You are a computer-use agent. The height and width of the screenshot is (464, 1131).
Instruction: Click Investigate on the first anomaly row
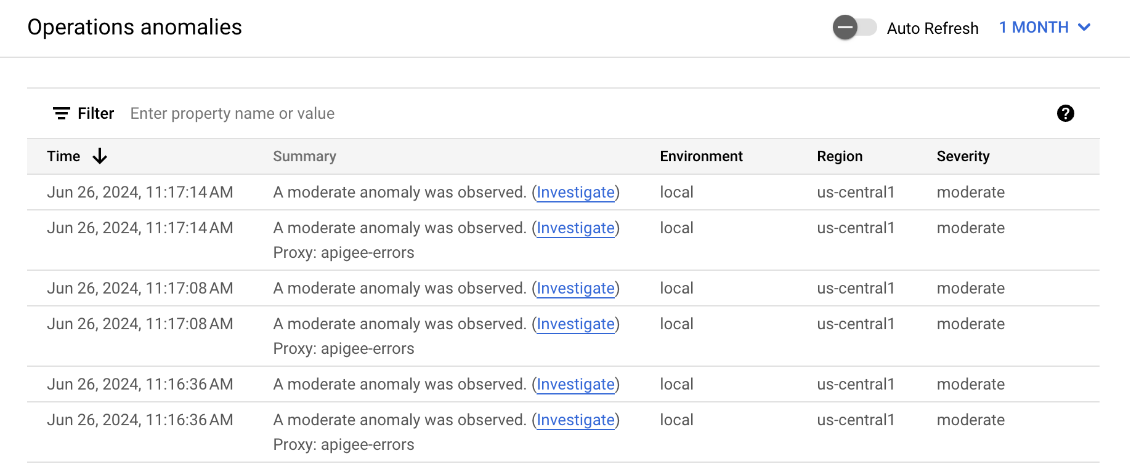(x=575, y=192)
